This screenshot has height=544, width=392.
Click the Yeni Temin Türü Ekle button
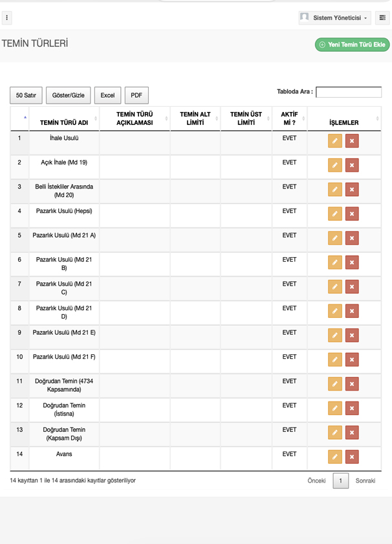click(x=352, y=45)
